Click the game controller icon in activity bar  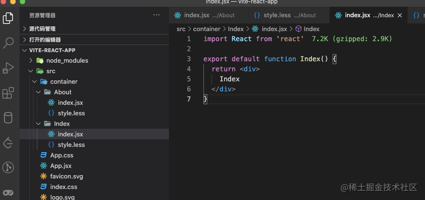point(8,193)
